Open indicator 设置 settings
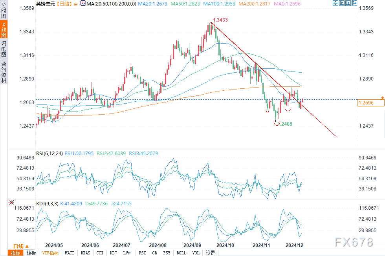The width and height of the screenshot is (385, 256). click(210, 253)
